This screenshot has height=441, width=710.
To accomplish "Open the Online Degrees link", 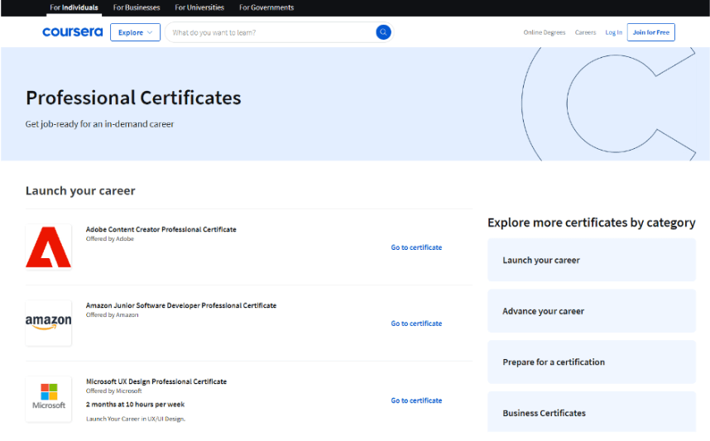I will (x=544, y=32).
